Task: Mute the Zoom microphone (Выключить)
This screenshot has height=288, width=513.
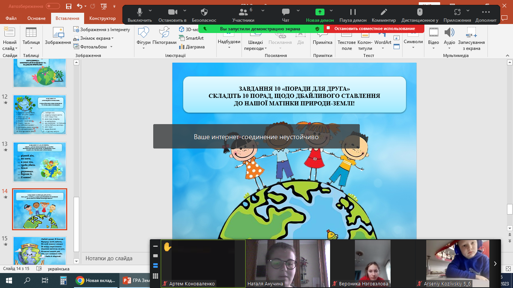Action: [x=140, y=15]
